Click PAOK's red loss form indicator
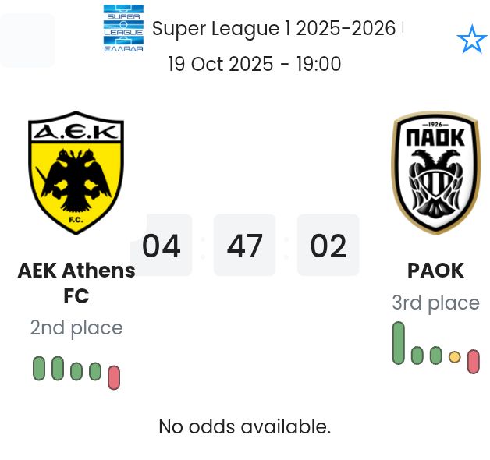 [x=473, y=361]
